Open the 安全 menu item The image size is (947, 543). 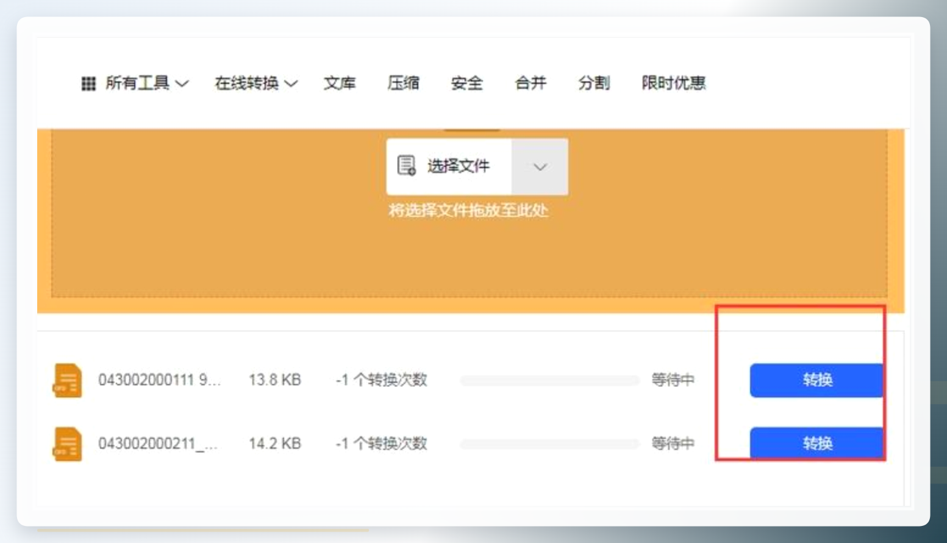466,83
